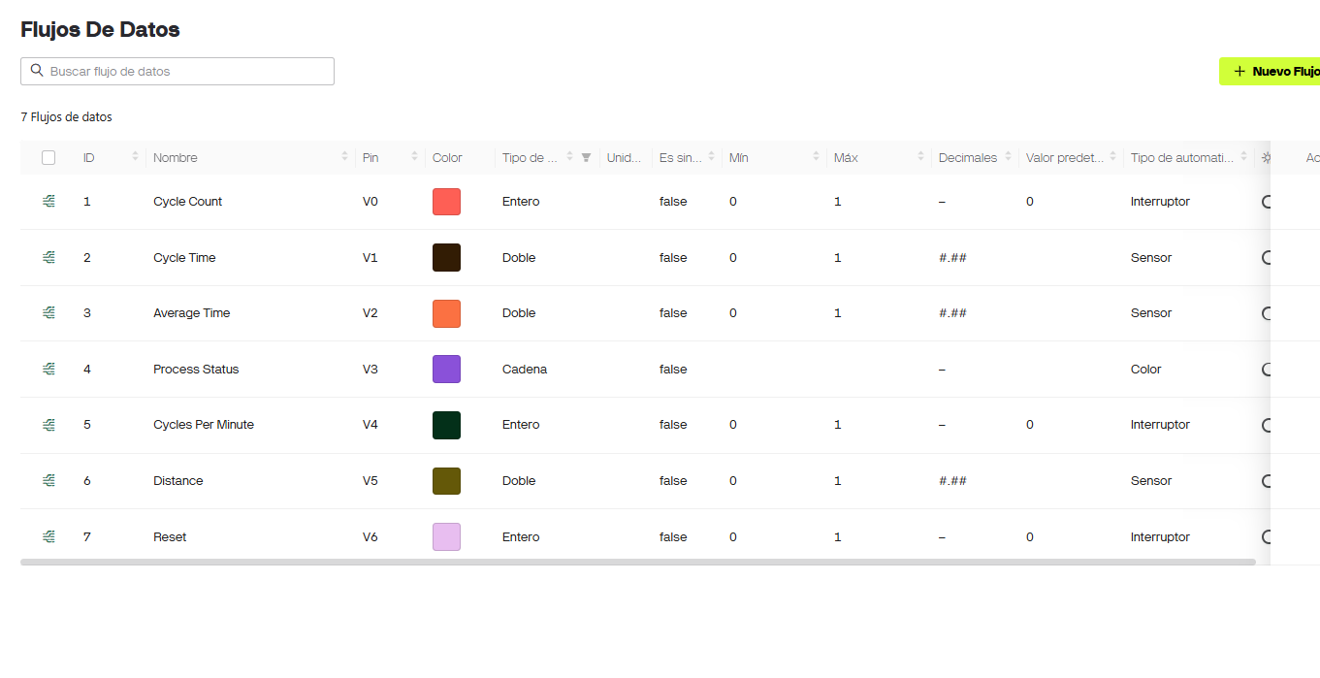This screenshot has width=1320, height=678.
Task: Click the datastream icon for Distance row
Action: [x=48, y=480]
